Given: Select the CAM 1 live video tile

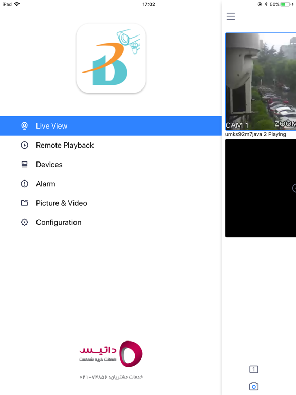Looking at the screenshot, I should [x=261, y=81].
